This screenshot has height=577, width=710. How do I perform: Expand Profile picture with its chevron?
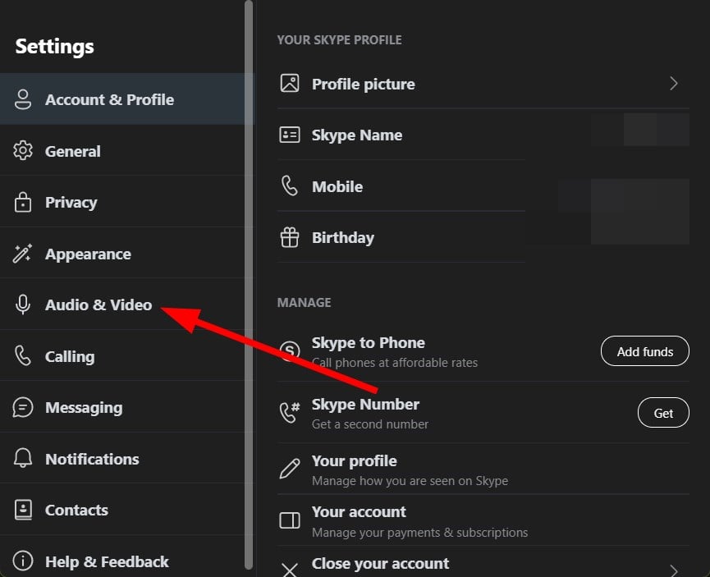(674, 84)
